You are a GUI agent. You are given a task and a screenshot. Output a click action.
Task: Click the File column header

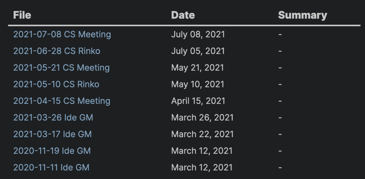coord(22,15)
